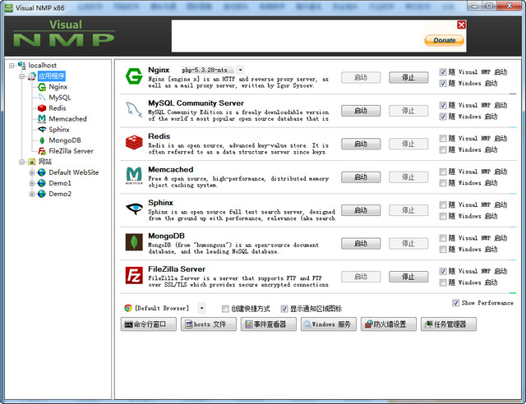Viewport: 526px width, 404px height.
Task: Click the 应用程序 icon in the tree
Action: tap(32, 76)
